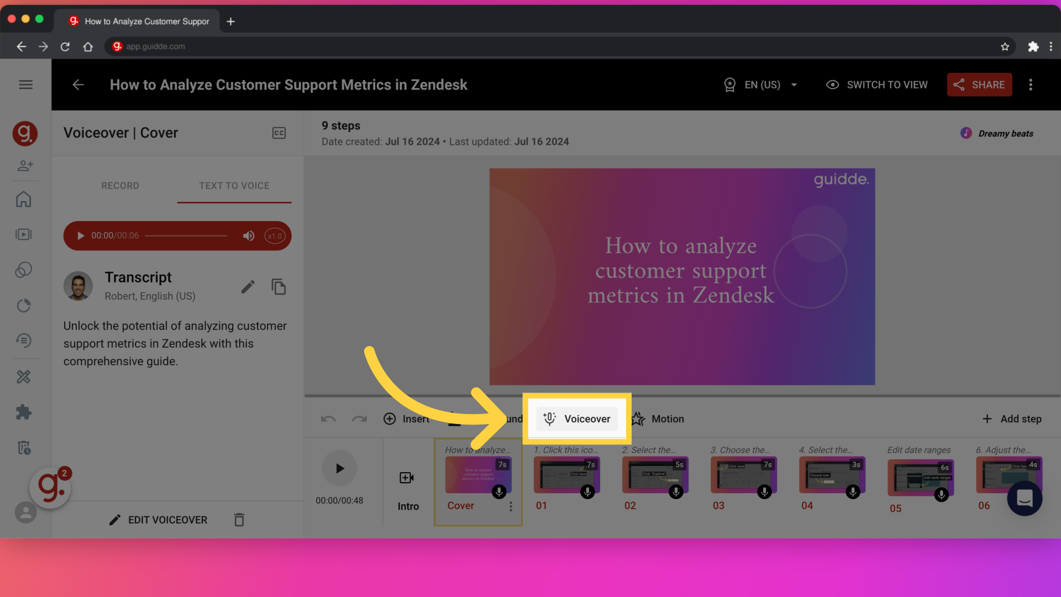The image size is (1061, 597).
Task: Open the hamburger menu in the sidebar
Action: [25, 85]
